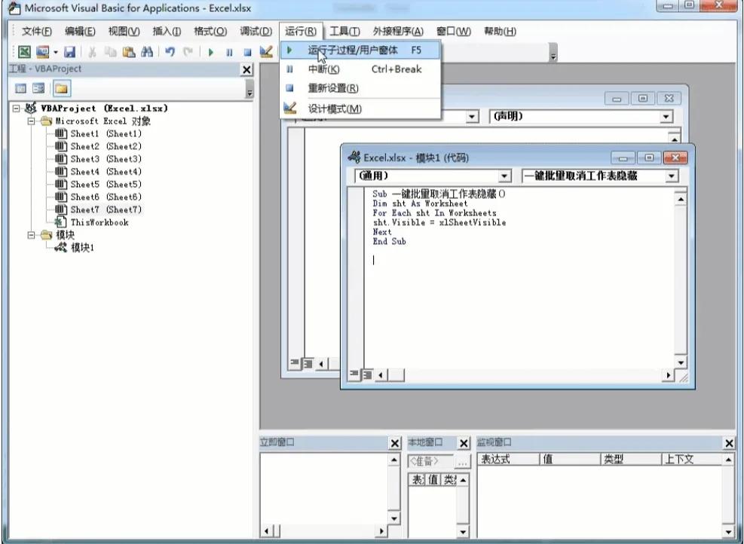744x544 pixels.
Task: Toggle Folders view in the project panel
Action: 62,89
